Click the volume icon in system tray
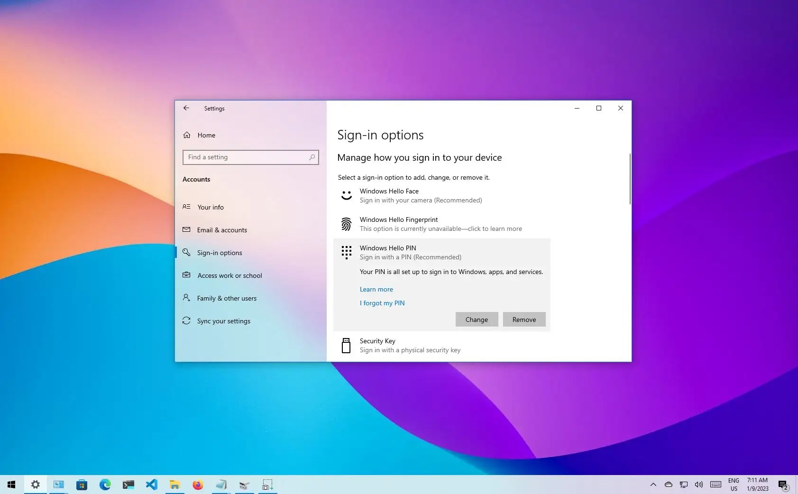798x494 pixels. 697,485
